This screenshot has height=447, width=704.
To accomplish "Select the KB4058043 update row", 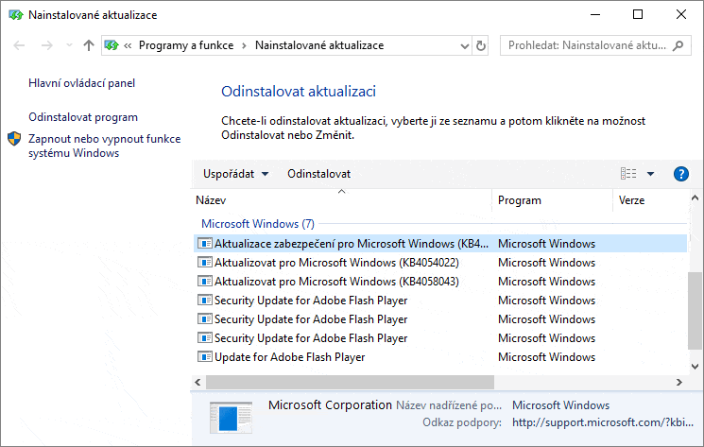I will click(440, 282).
